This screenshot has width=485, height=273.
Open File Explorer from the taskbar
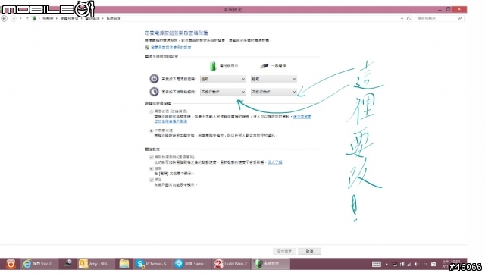[x=124, y=264]
